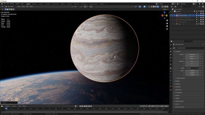Expand the Delta Transform panel
The height and width of the screenshot is (115, 205).
point(181,78)
